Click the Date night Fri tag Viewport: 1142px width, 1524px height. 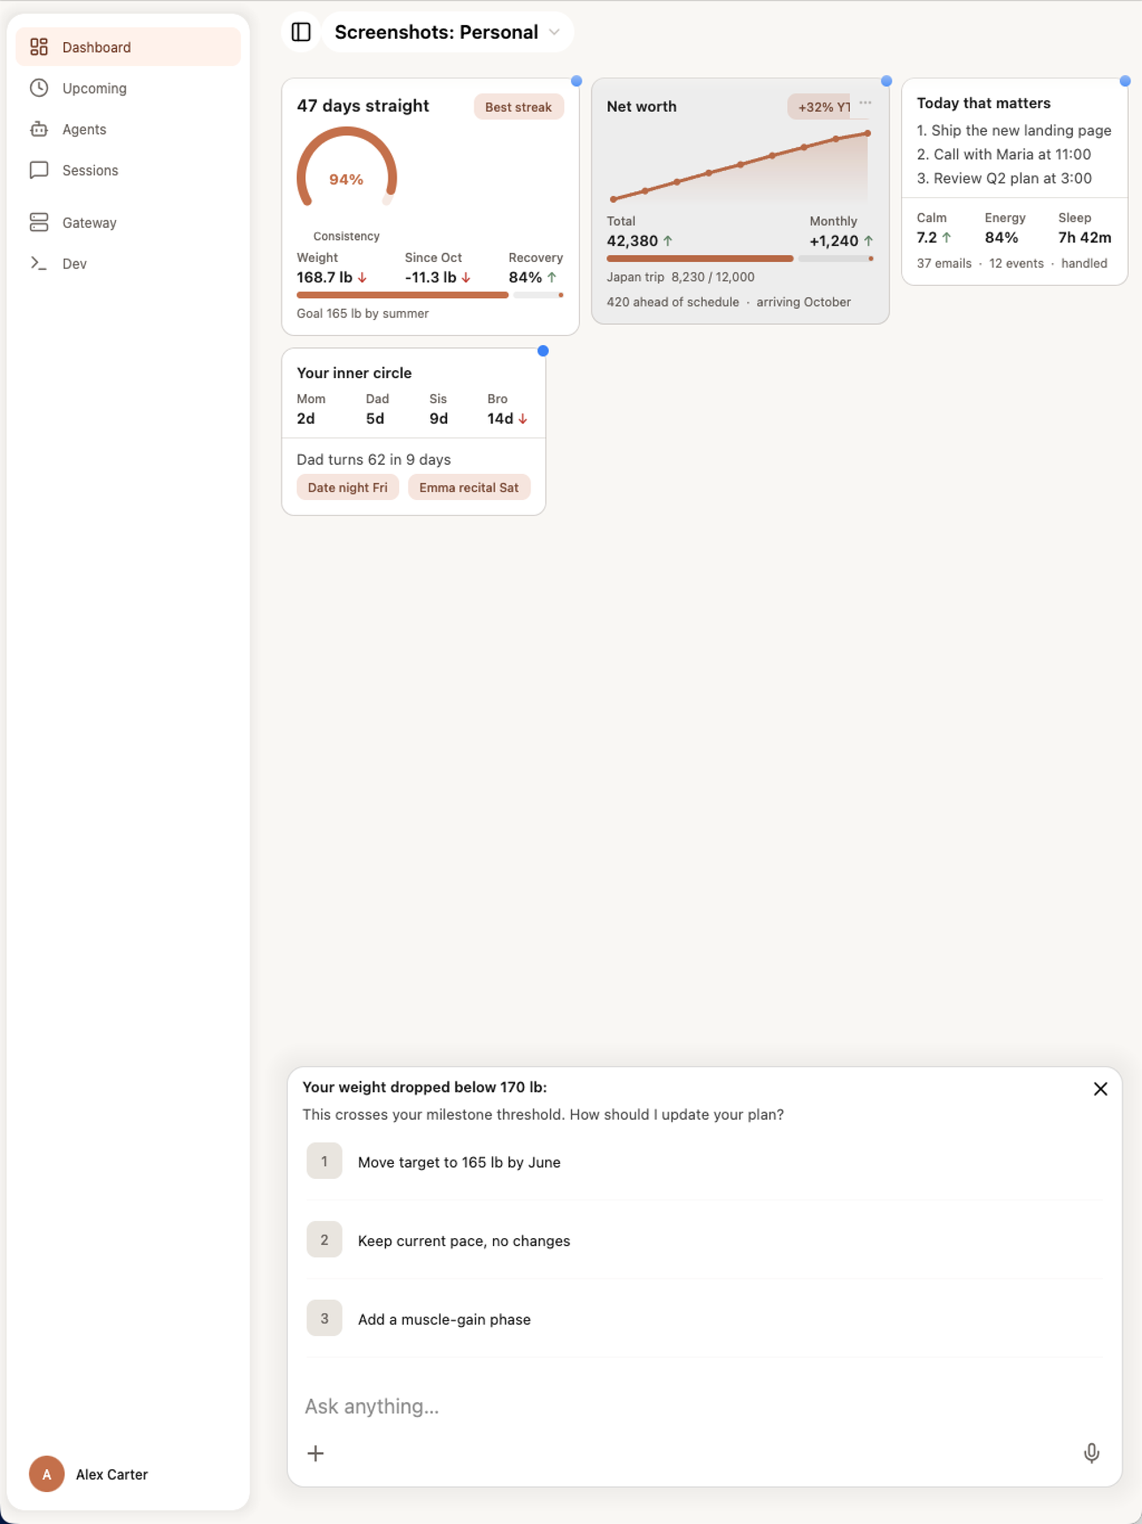[x=348, y=487]
